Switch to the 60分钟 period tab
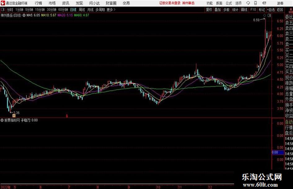This screenshot has height=189, width=293. pyautogui.click(x=63, y=10)
